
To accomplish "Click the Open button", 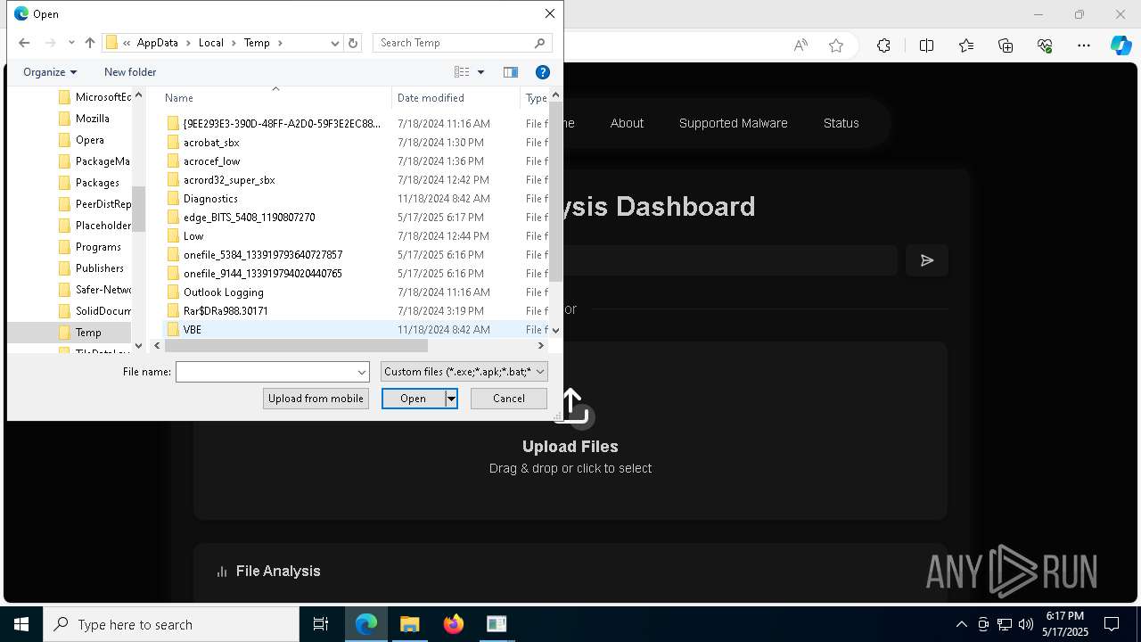I will coord(414,399).
